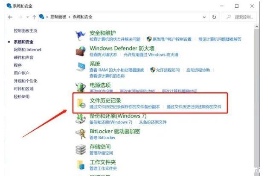Click the BitLocker 驱动器加密 keys icon
The width and height of the screenshot is (273, 176).
pyautogui.click(x=81, y=134)
